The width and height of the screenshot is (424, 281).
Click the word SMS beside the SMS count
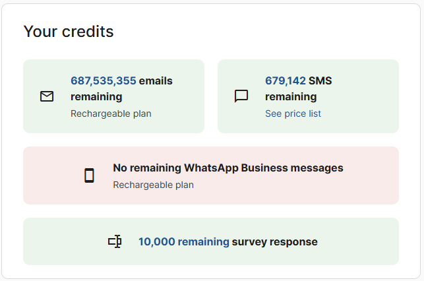click(x=320, y=80)
